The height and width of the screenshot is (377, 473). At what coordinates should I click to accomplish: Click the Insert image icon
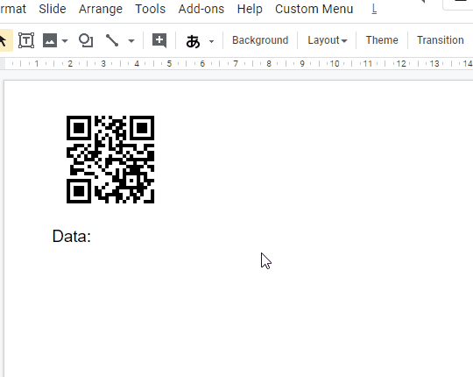(x=50, y=40)
